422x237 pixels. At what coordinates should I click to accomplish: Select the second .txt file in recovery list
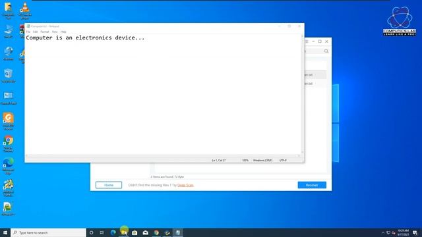315,84
